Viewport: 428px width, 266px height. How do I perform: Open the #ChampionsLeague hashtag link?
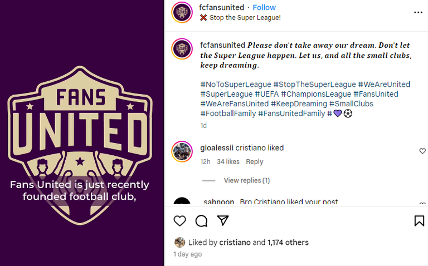tap(315, 94)
